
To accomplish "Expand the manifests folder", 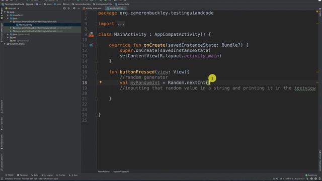I will point(8,15).
